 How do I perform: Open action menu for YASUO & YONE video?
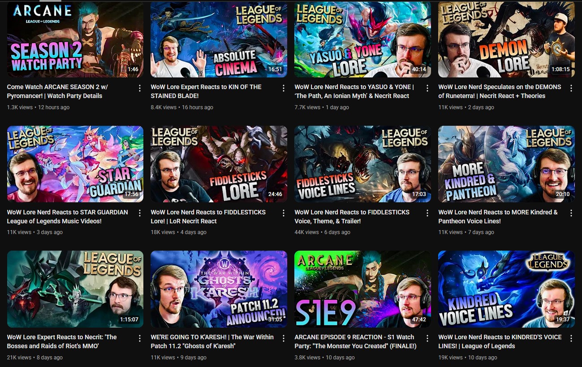[x=427, y=88]
